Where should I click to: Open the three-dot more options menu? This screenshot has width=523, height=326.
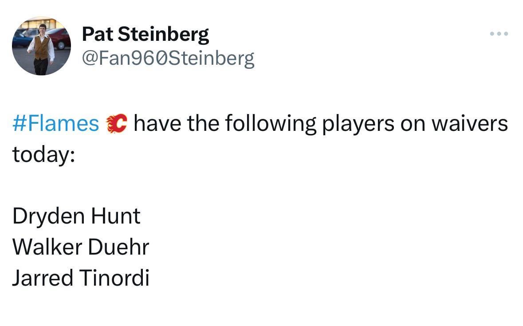pyautogui.click(x=499, y=34)
